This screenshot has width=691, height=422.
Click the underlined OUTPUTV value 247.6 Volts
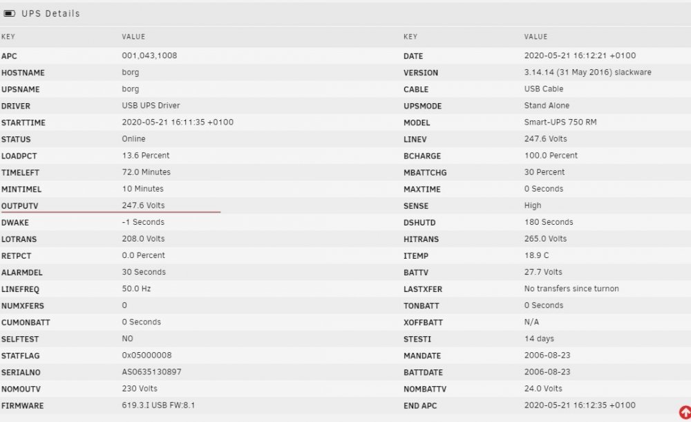click(143, 205)
